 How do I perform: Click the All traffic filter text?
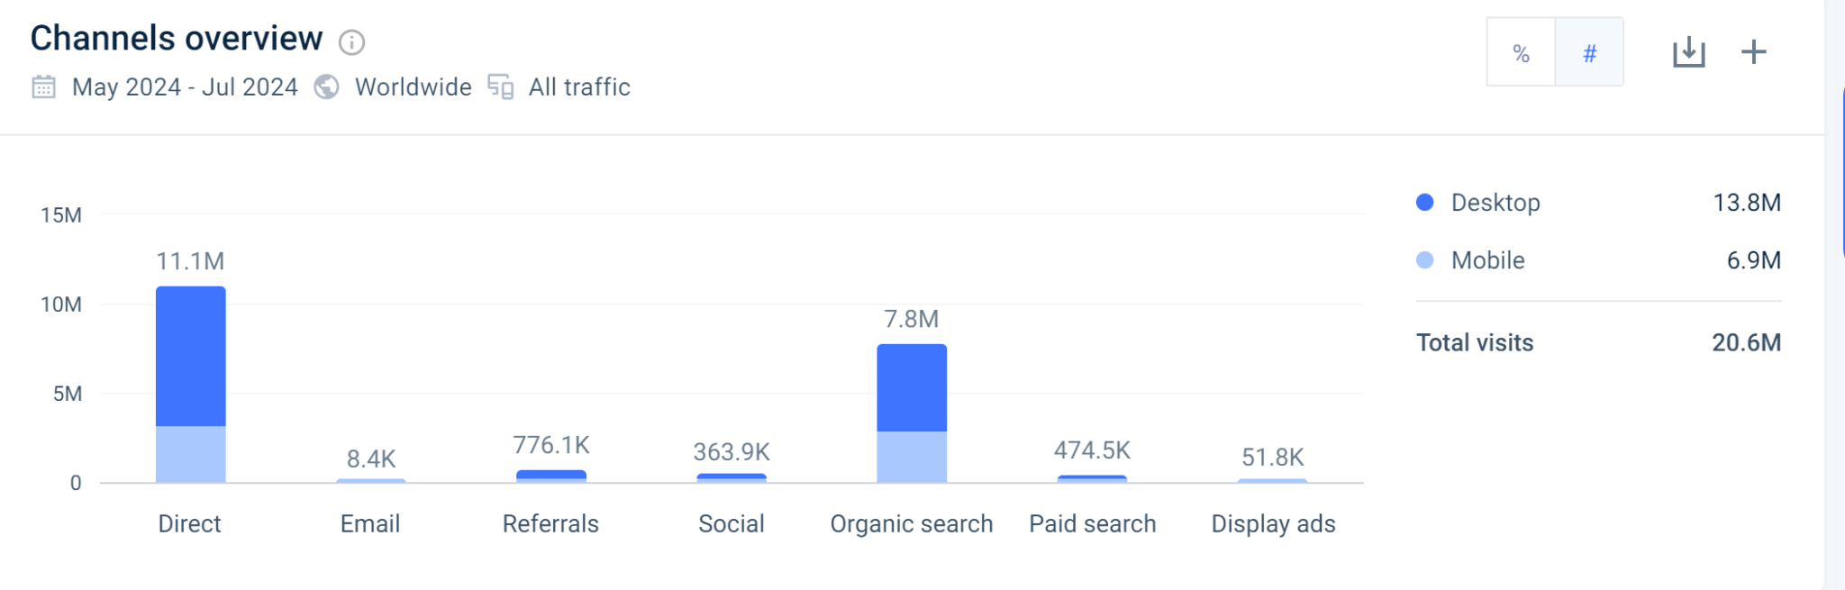tap(579, 87)
